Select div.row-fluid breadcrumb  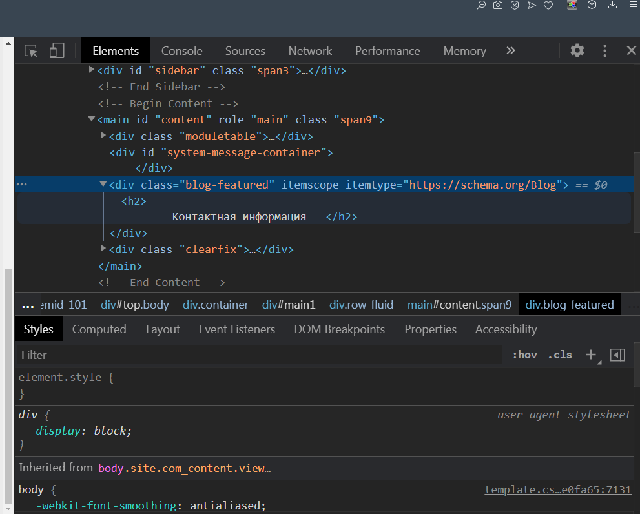click(x=361, y=305)
